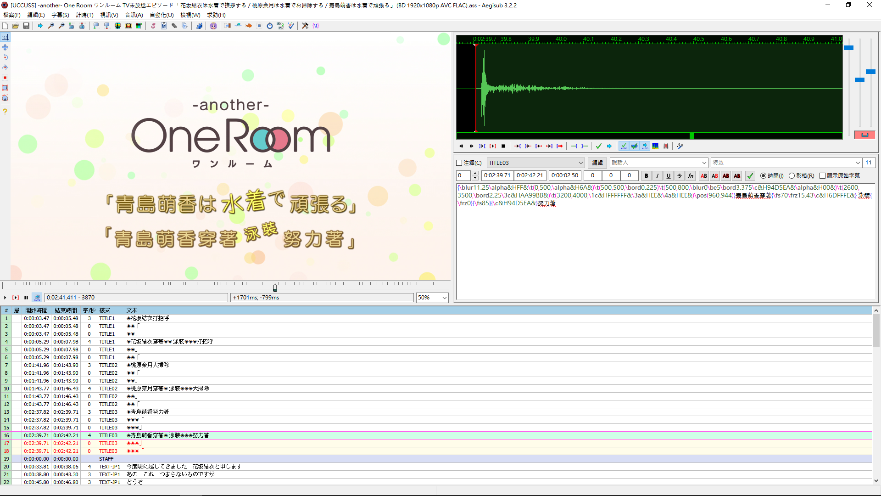Click the Italic I formatting button
The image size is (881, 496).
(x=658, y=176)
